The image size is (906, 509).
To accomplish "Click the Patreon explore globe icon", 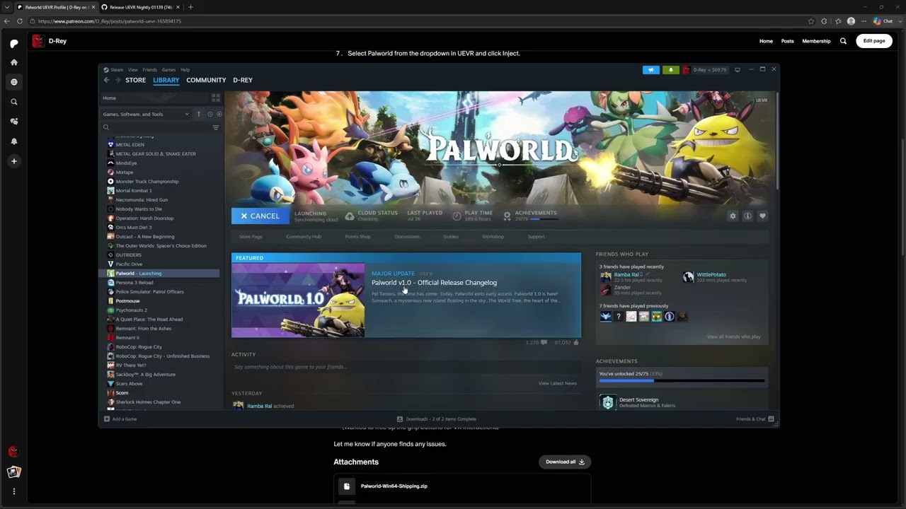I will coord(13,82).
